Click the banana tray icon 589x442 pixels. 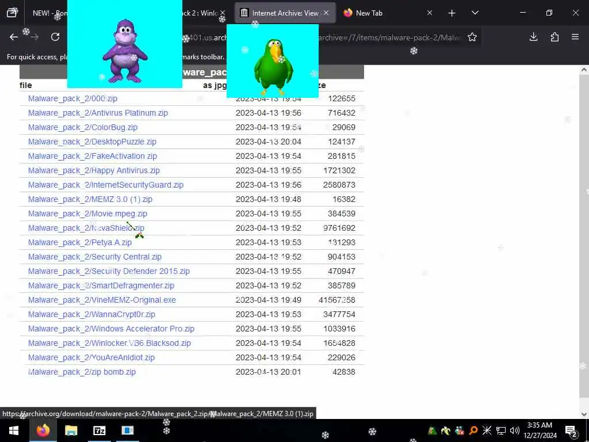point(446,430)
